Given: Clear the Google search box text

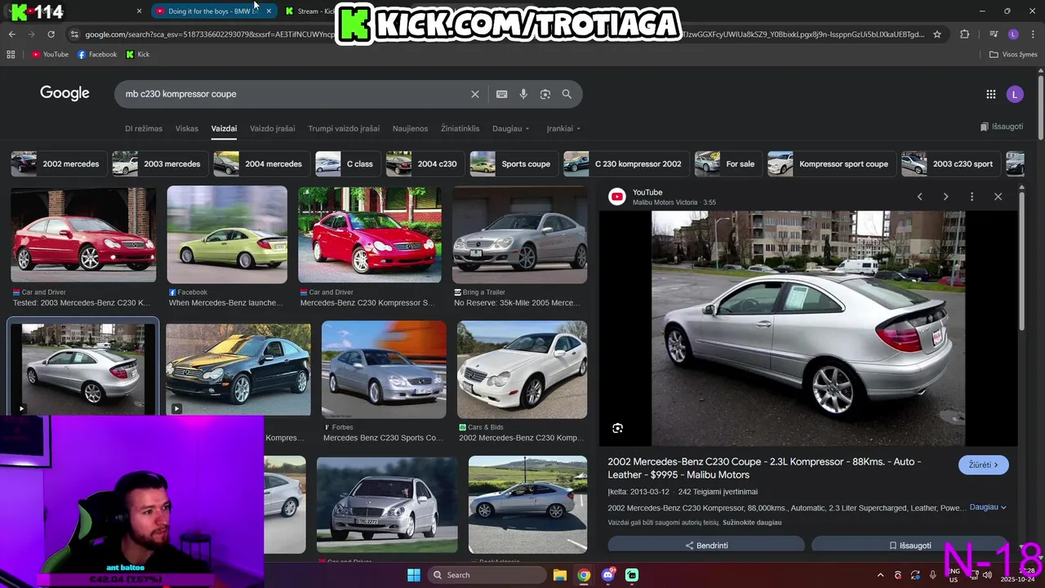Looking at the screenshot, I should coord(474,94).
